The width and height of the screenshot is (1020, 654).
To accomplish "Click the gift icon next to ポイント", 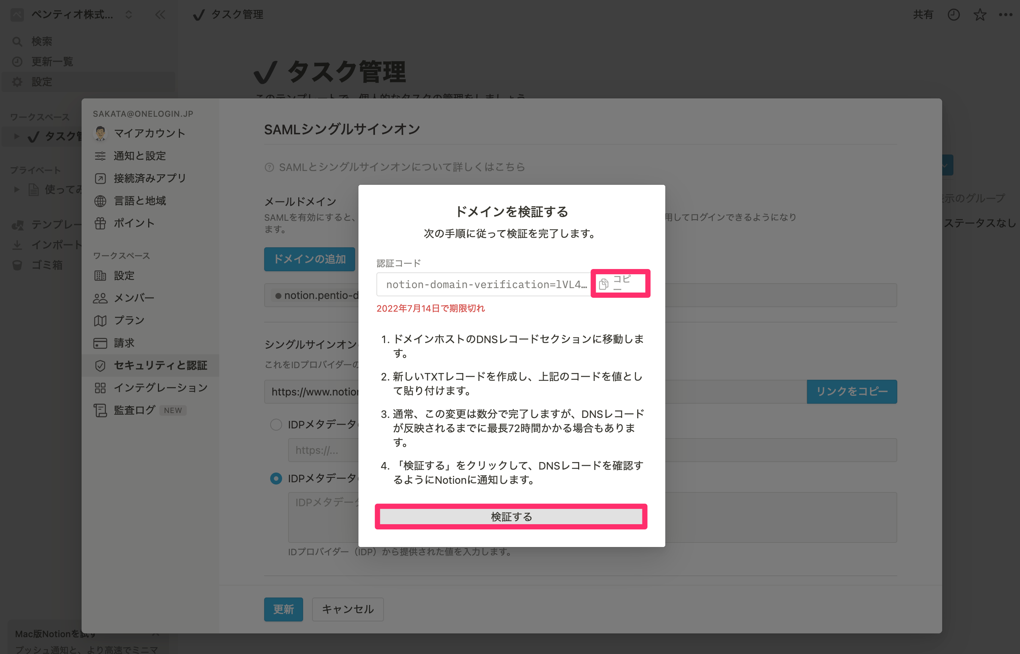I will pos(100,223).
